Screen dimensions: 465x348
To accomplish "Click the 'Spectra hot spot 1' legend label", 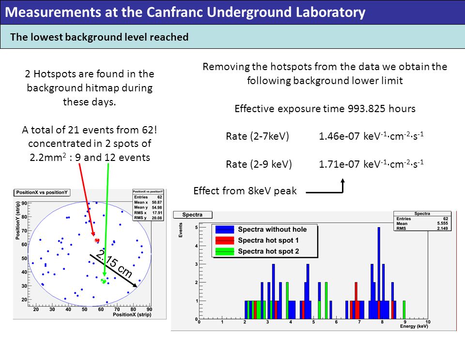I will pos(268,240).
